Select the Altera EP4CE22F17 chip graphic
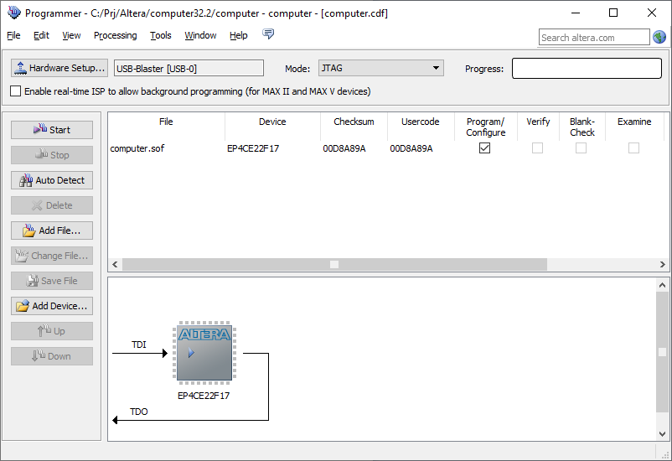 [x=204, y=353]
